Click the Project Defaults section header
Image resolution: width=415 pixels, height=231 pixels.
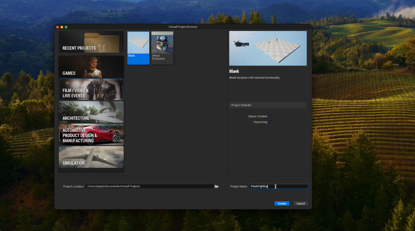(x=268, y=105)
